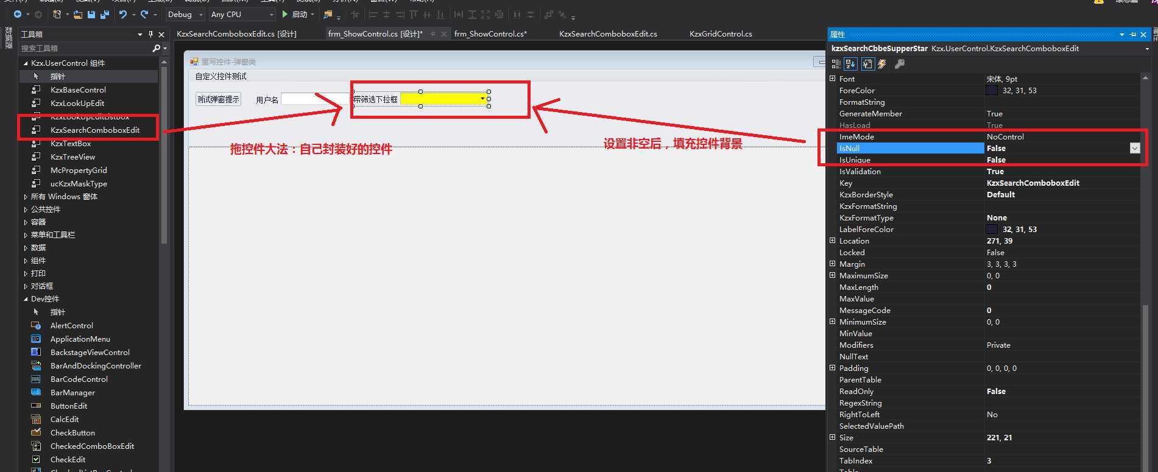Pin the Toolbox panel with the pushpin

pyautogui.click(x=150, y=34)
